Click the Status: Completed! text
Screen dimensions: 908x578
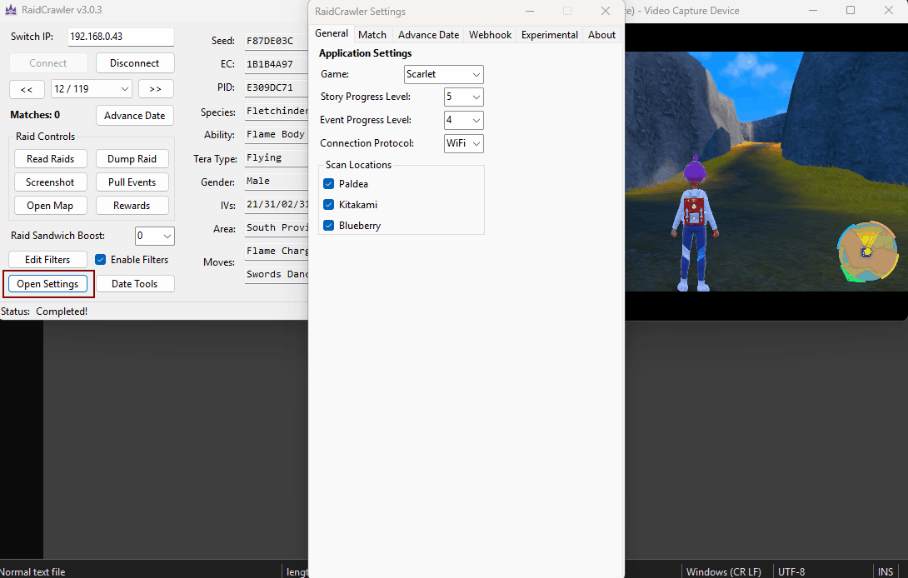click(x=44, y=311)
